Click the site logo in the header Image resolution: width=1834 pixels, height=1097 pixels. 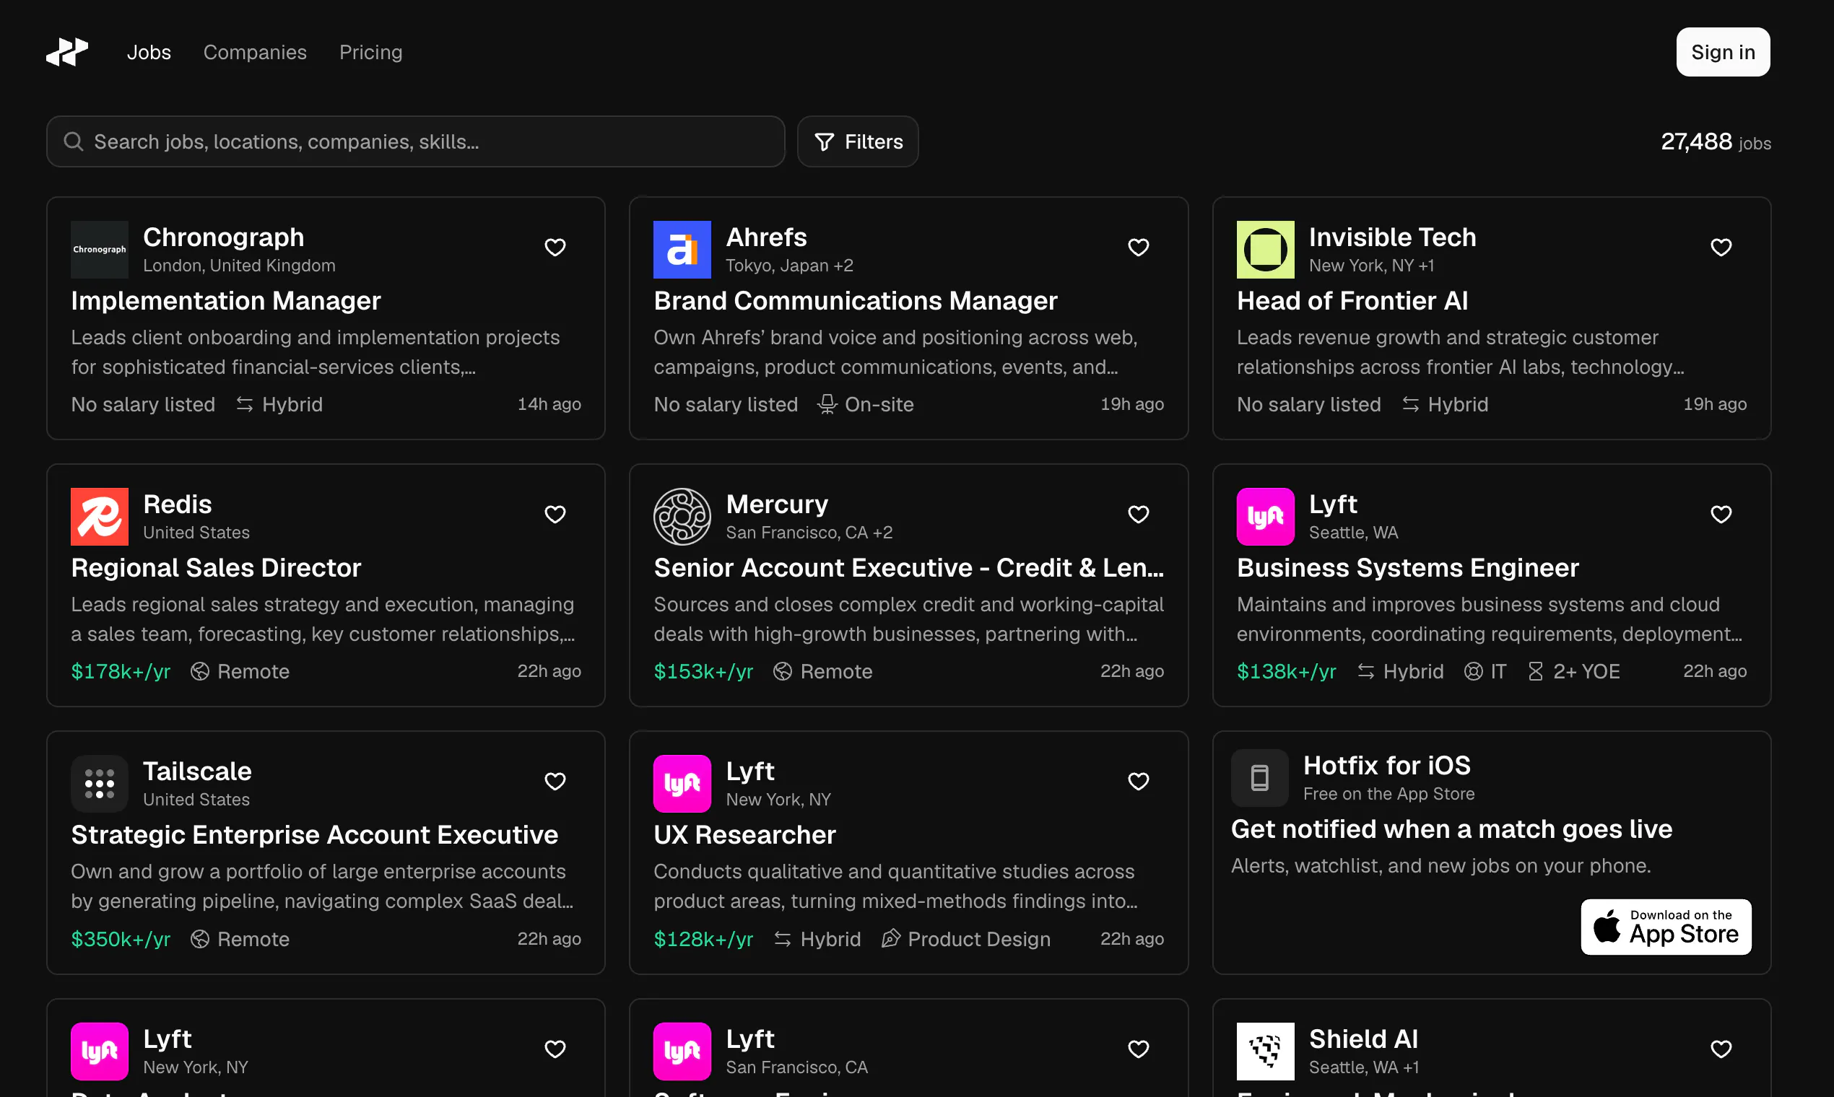coord(67,52)
